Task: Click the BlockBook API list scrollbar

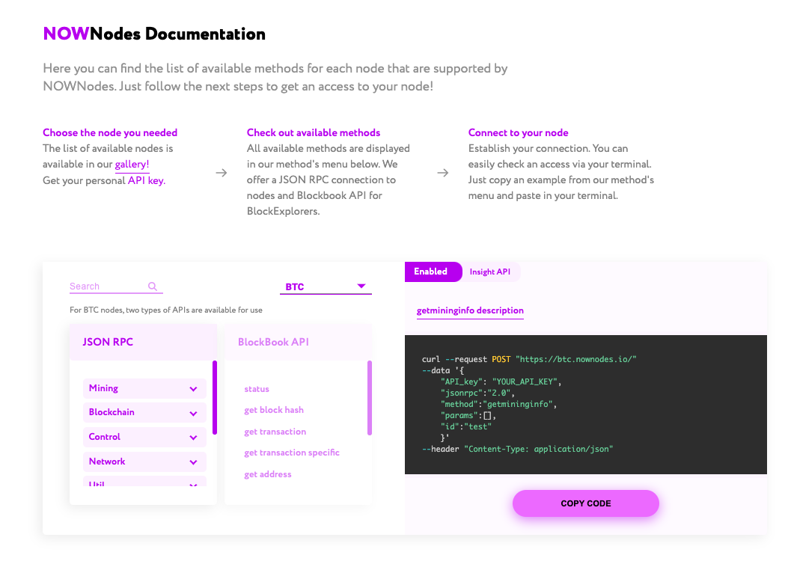Action: click(370, 398)
